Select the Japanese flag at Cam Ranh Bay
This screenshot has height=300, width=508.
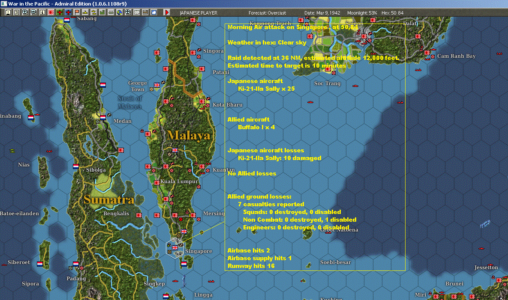(427, 53)
